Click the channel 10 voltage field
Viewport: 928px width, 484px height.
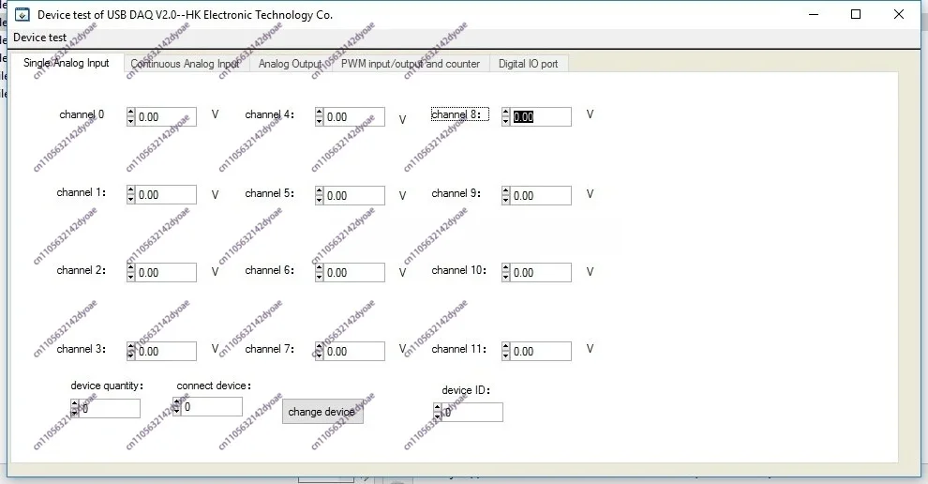pos(540,273)
